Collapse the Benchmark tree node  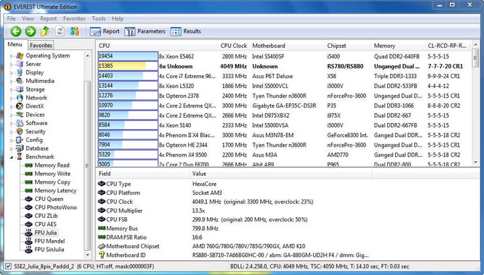click(11, 157)
